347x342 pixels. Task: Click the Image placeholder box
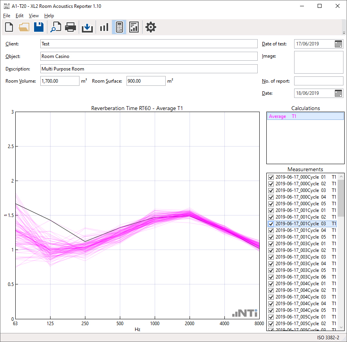[x=318, y=63]
